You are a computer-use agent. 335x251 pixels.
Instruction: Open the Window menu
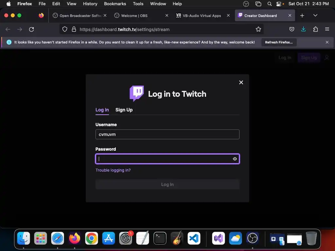pos(158,4)
